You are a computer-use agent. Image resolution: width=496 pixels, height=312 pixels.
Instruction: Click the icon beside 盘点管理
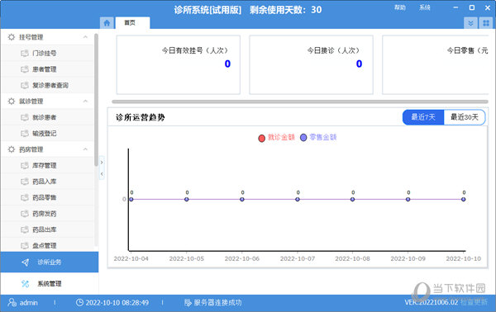pos(25,245)
